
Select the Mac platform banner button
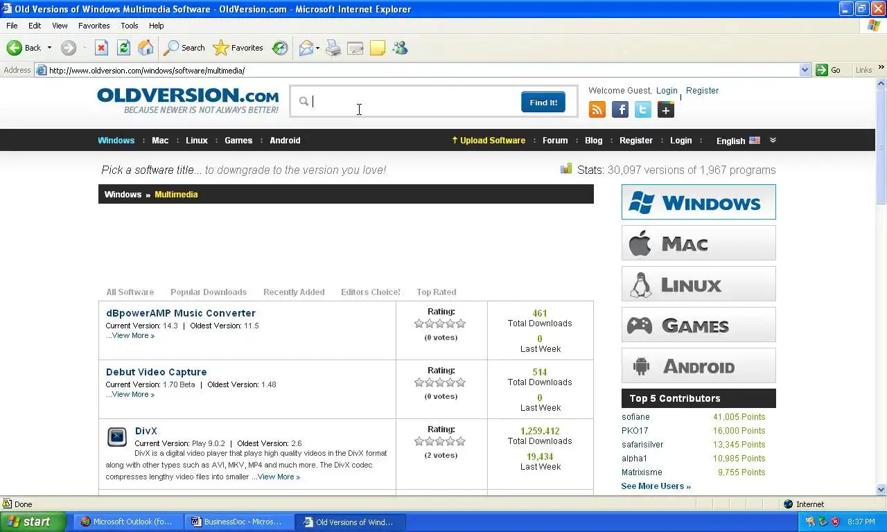tap(699, 243)
